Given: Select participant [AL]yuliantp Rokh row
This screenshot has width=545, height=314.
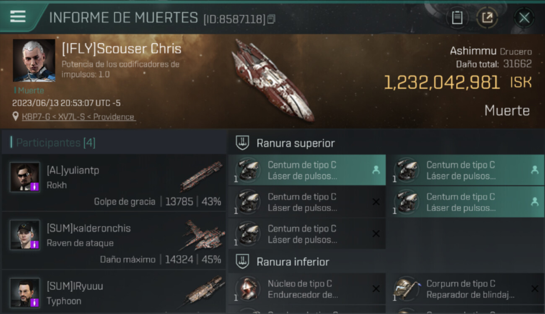Looking at the screenshot, I should pos(114,183).
